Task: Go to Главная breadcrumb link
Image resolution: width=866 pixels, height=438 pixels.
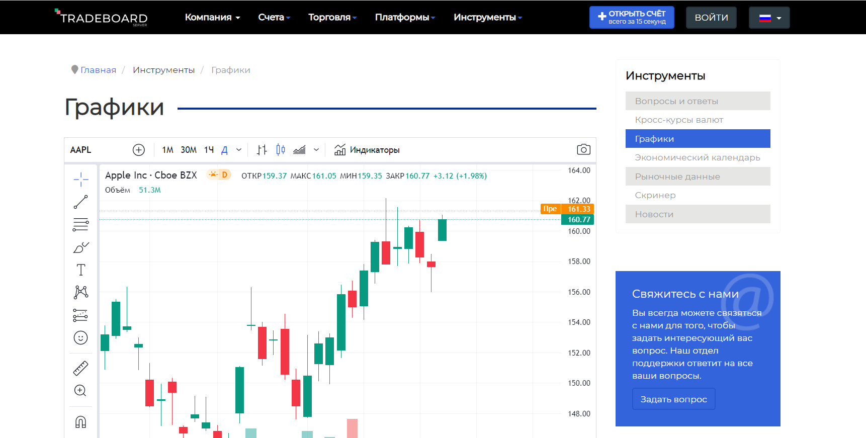Action: (x=98, y=70)
